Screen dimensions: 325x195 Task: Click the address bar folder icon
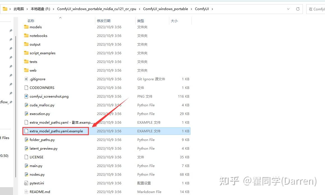(5, 9)
